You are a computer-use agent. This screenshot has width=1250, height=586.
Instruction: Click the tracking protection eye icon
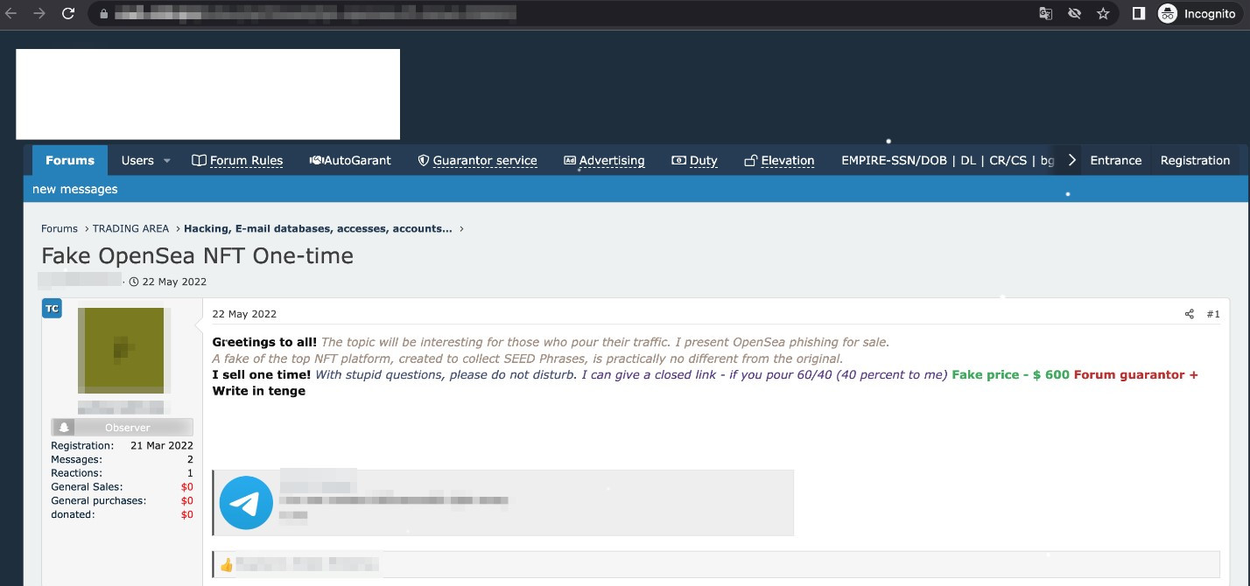click(x=1074, y=14)
